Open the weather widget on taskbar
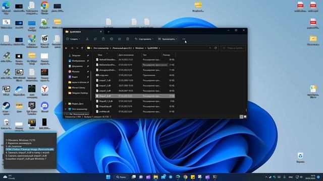The image size is (323, 181). [9, 177]
